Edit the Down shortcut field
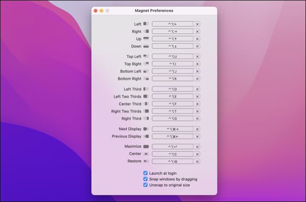This screenshot has width=306, height=202. [x=173, y=47]
